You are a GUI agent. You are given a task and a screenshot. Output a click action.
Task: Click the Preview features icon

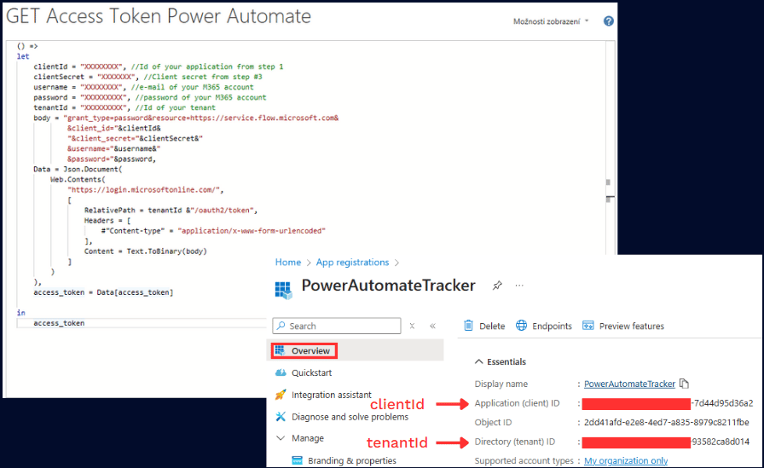588,326
